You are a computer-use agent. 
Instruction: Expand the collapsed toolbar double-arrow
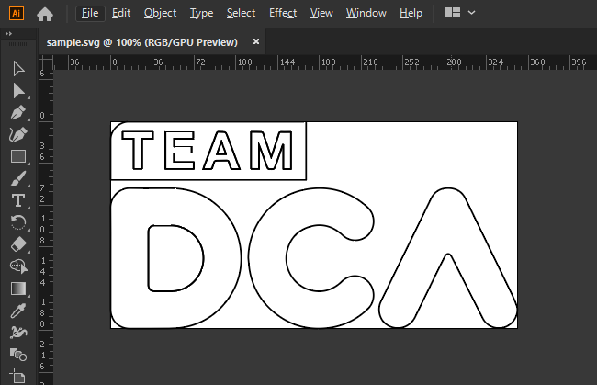(x=8, y=33)
